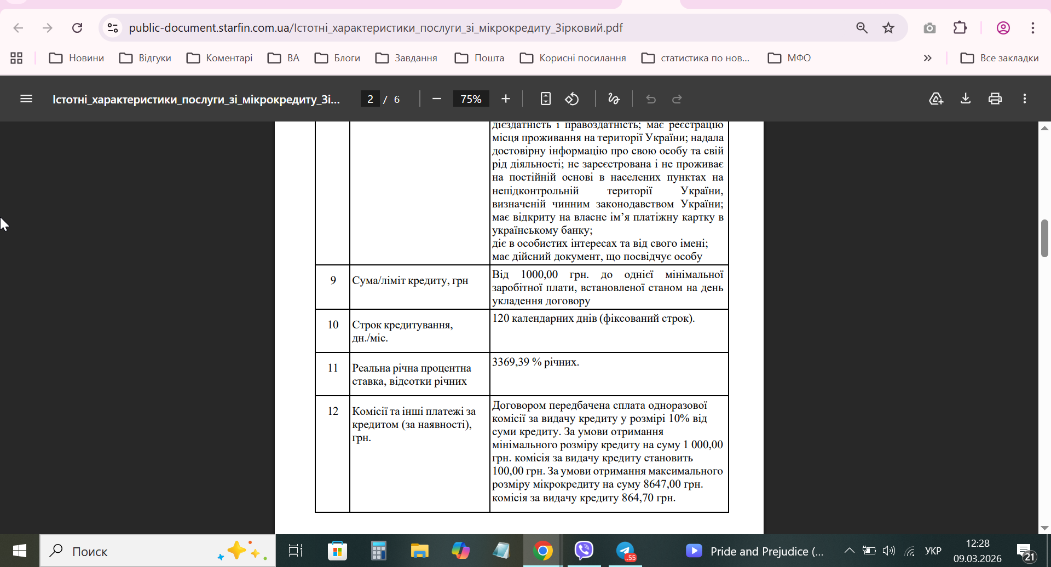The image size is (1051, 567).
Task: Open the Відгуки bookmark folder
Action: point(145,58)
